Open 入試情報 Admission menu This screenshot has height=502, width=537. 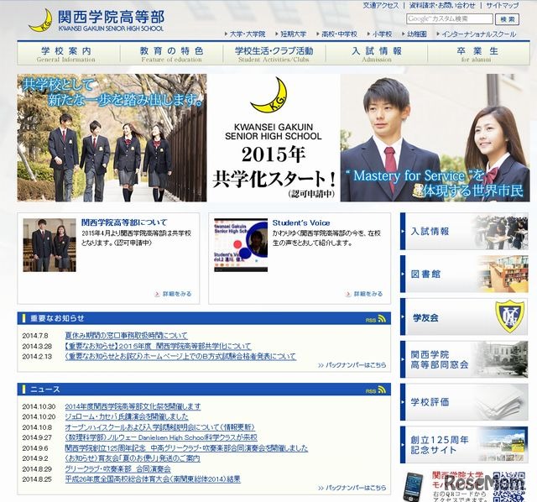tap(377, 54)
